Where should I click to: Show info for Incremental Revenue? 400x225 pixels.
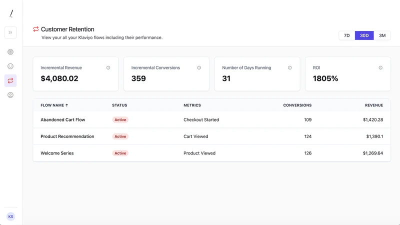click(x=108, y=67)
